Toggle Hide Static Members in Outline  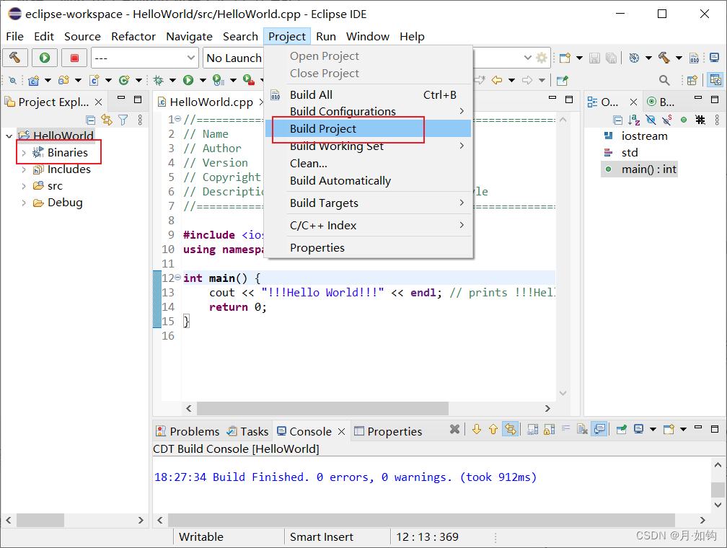point(666,119)
